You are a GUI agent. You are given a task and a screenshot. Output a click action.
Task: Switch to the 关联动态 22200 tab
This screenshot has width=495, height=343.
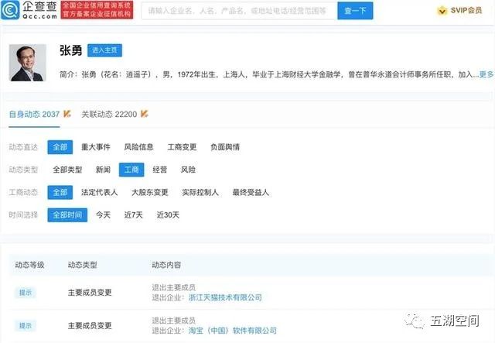[109, 114]
